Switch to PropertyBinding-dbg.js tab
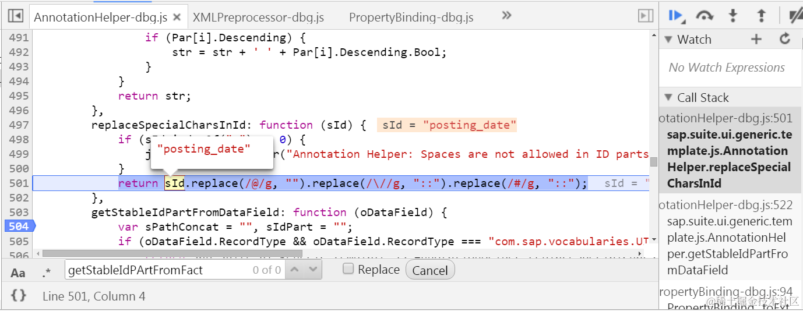The image size is (803, 311). [411, 17]
